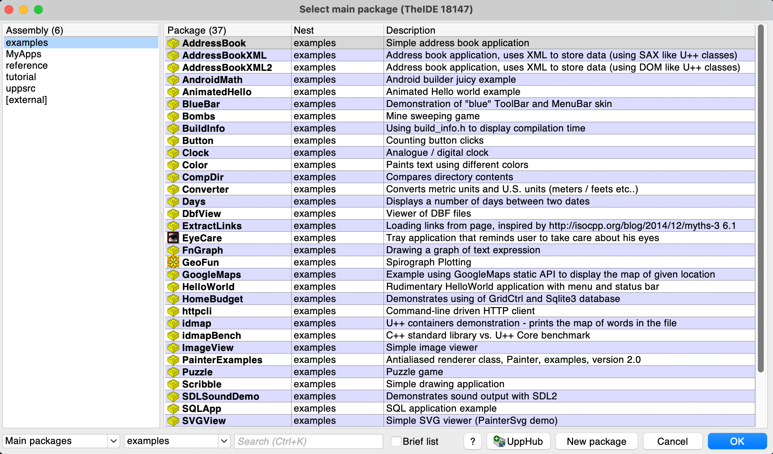Select the MyApps assembly
Viewport: 773px width, 454px height.
tap(24, 54)
